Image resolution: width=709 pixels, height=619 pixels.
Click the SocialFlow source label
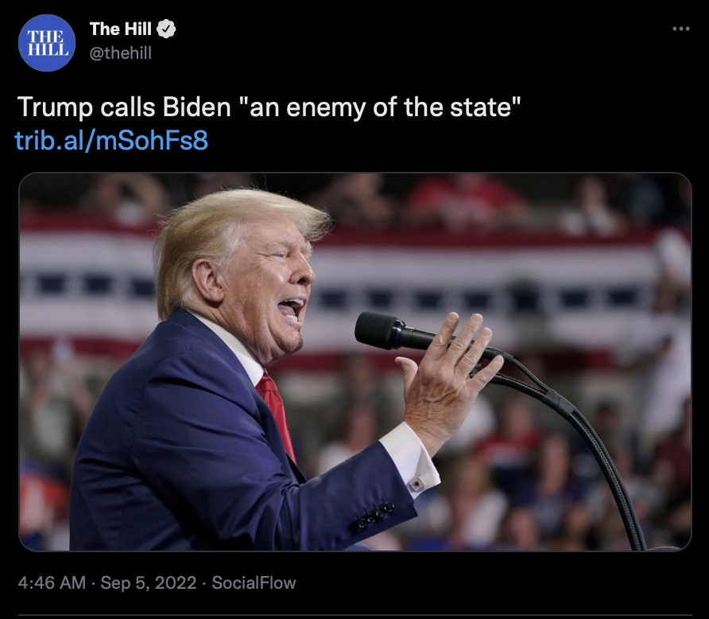click(254, 583)
